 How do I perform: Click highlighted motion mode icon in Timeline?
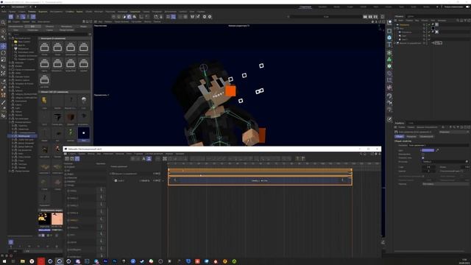tap(149, 159)
